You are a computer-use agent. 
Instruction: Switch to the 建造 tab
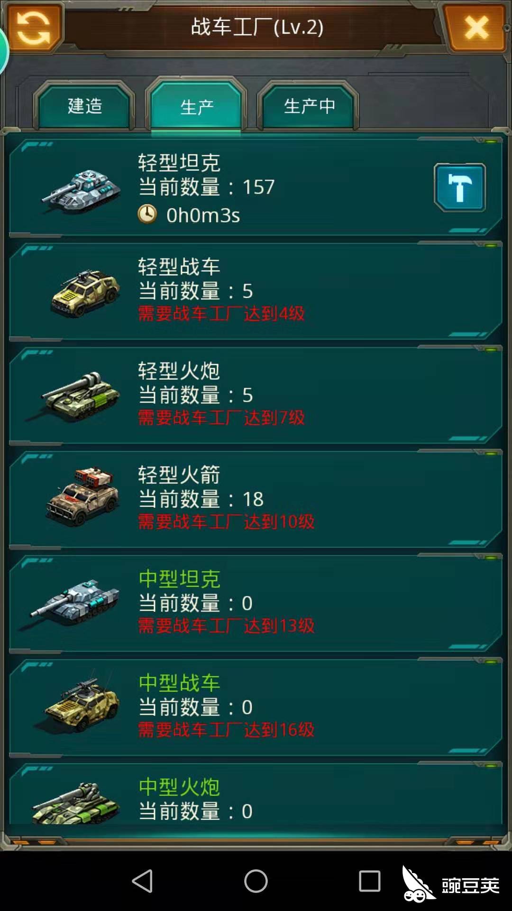click(84, 106)
